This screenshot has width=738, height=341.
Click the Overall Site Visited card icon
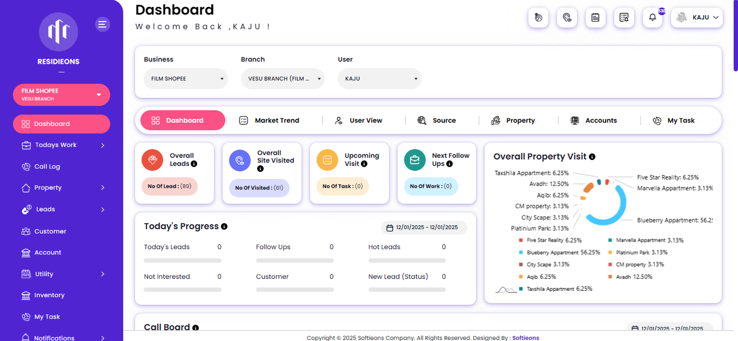point(240,161)
